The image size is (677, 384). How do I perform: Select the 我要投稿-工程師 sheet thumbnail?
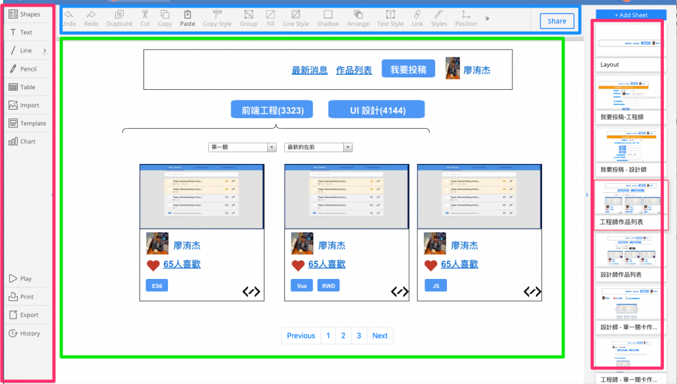[x=629, y=100]
